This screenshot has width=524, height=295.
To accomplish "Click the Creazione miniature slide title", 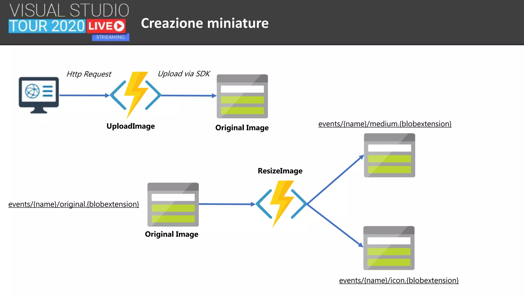I will 205,23.
